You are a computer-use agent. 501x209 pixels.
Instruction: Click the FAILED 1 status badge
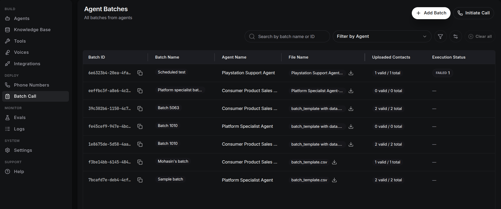443,73
